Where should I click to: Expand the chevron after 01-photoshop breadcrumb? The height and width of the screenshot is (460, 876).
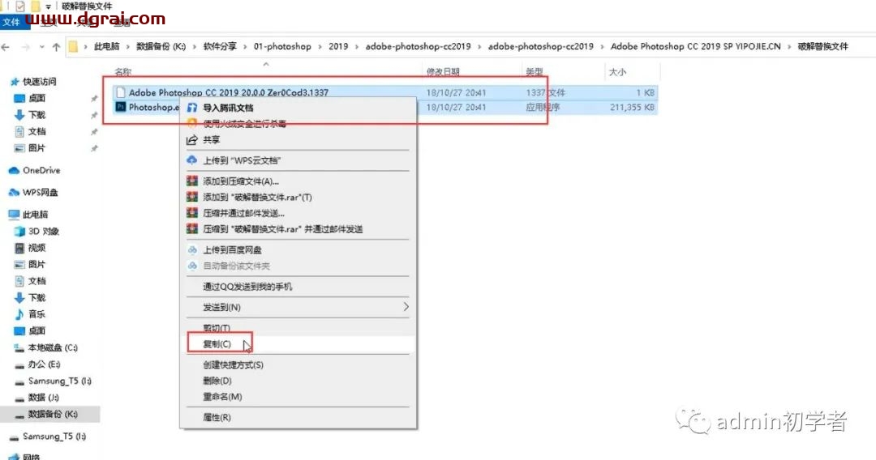pyautogui.click(x=320, y=47)
